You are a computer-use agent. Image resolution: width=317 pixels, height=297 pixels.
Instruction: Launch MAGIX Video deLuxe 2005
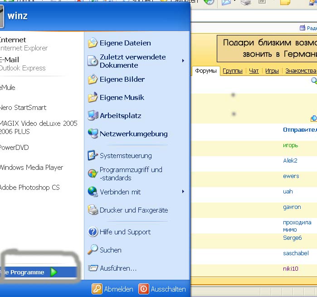pyautogui.click(x=39, y=127)
